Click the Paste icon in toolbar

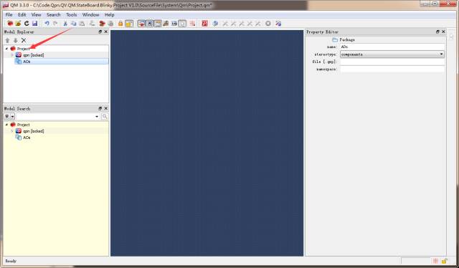click(82, 24)
